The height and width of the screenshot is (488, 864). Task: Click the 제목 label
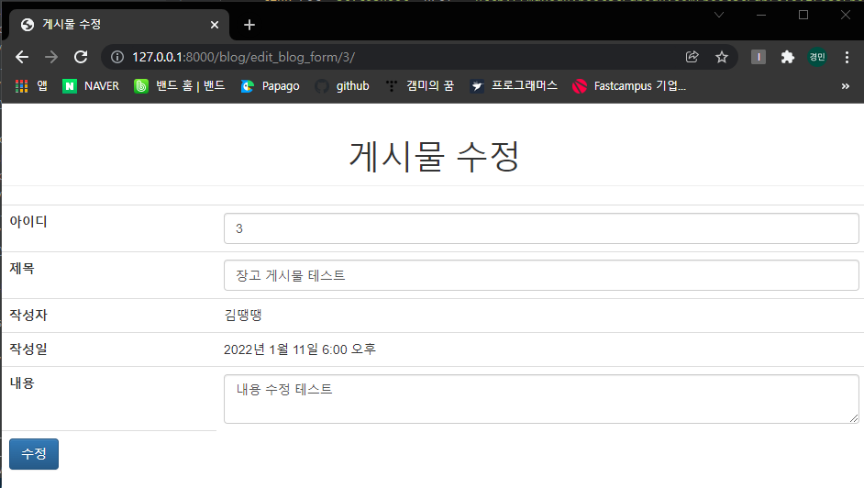[22, 268]
